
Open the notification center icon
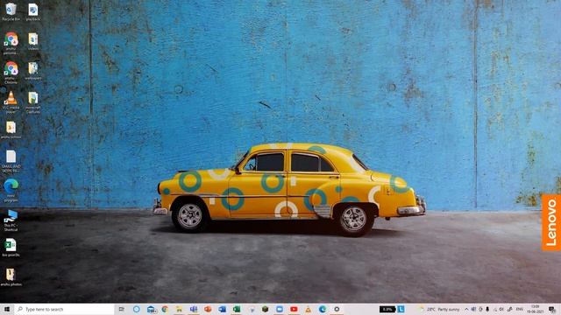pos(553,309)
